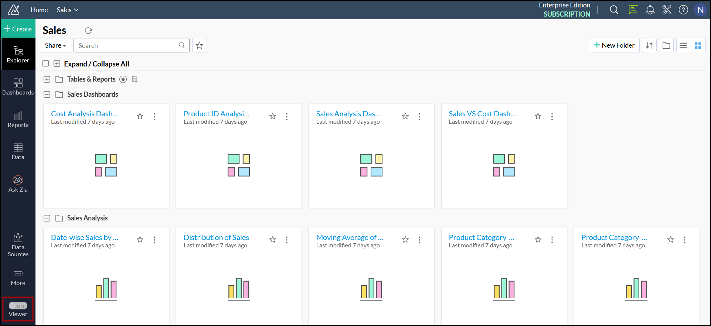Open the settings tools icon

[667, 10]
